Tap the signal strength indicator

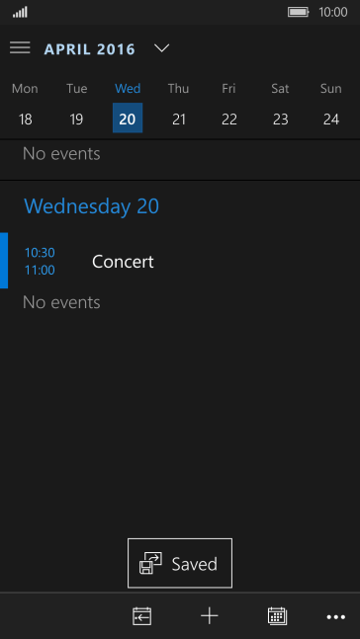[20, 12]
